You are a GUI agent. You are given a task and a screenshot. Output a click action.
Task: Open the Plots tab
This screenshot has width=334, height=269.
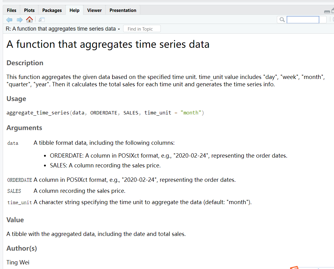click(x=29, y=10)
